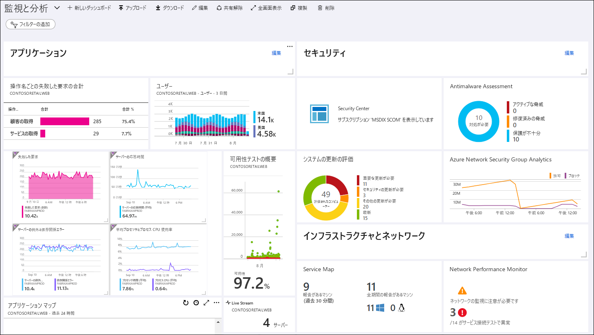
Task: Click the 修復済みの脅威 orange legend swatch
Action: [x=508, y=122]
